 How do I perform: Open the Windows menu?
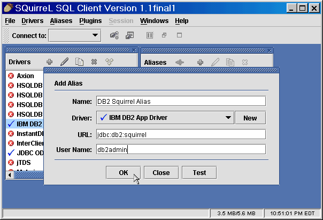tap(154, 21)
